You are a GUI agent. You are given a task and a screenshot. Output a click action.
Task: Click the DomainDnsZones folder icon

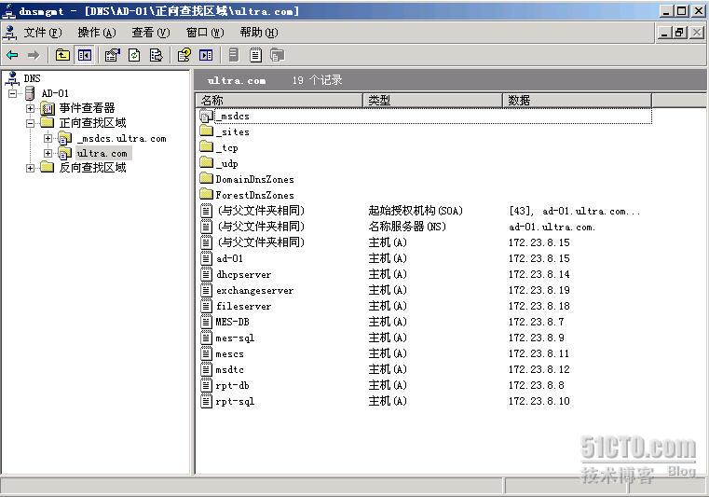(x=206, y=178)
